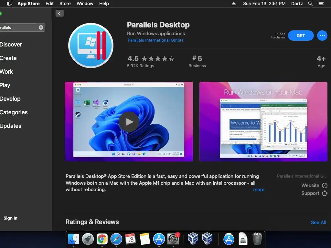Open the Help menu
Screen dimensions: 331x248
(104, 4)
